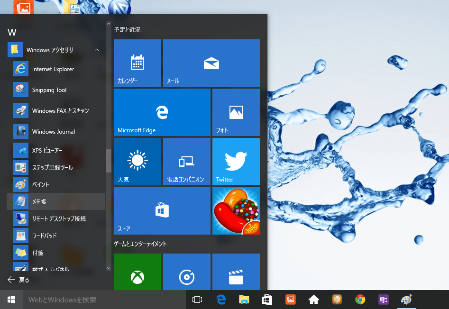Screen dimensions: 449x309
Task: Click the Internet Explorer label text
Action: [x=53, y=69]
